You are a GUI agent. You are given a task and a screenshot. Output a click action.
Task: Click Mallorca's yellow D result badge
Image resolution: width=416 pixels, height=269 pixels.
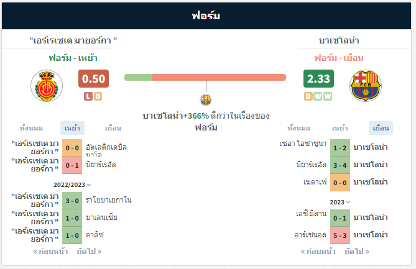pyautogui.click(x=98, y=96)
